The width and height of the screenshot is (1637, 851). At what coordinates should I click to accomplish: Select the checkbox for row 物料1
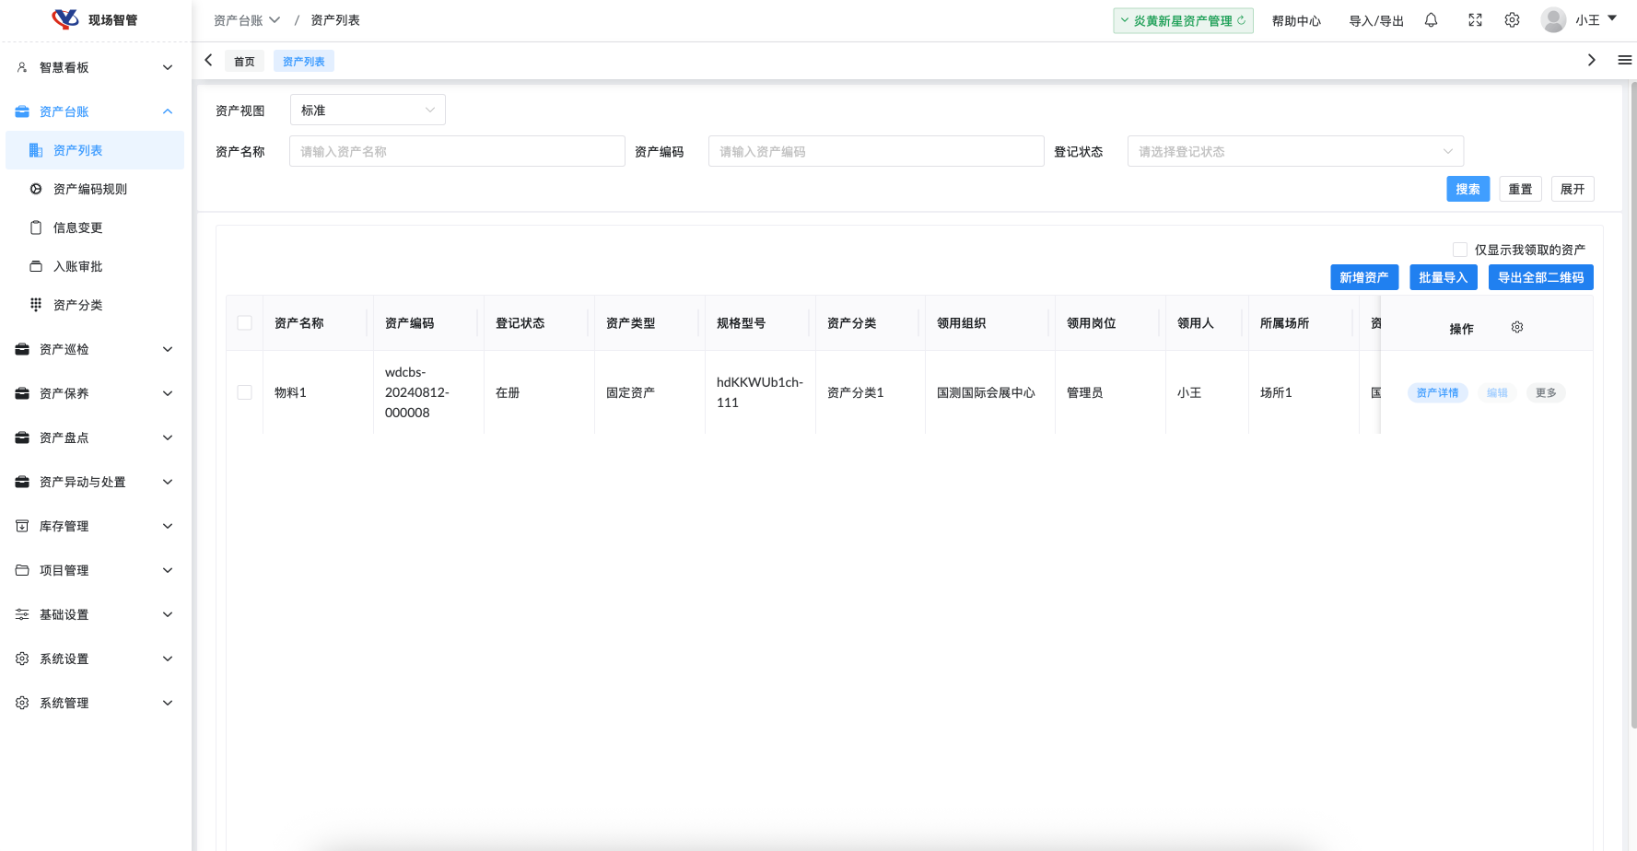244,392
